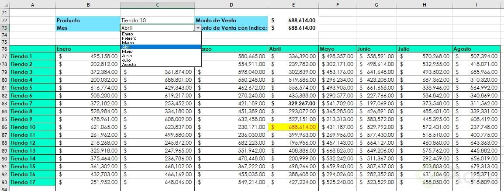Select row 72 header
The width and height of the screenshot is (504, 191).
coord(4,20)
